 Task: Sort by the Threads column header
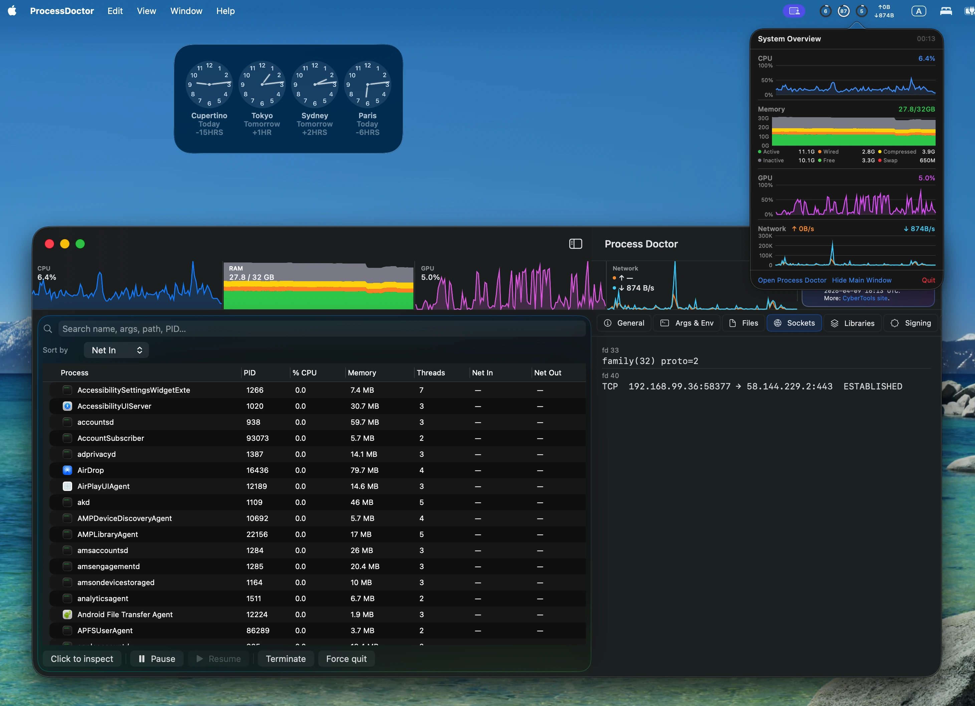point(431,373)
